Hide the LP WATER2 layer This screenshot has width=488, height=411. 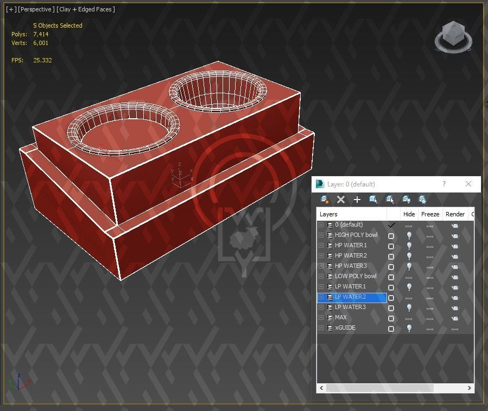pos(409,298)
